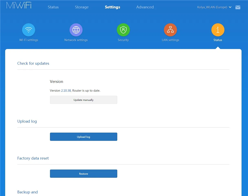
Task: Click the Check for updates heading
Action: click(x=33, y=63)
